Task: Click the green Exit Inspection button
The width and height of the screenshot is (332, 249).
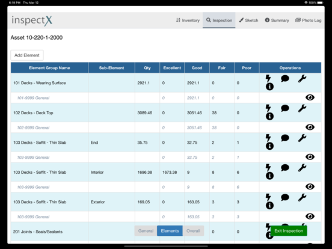Action: [x=289, y=231]
